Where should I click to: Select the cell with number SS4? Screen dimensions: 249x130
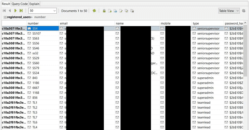(x=43, y=28)
